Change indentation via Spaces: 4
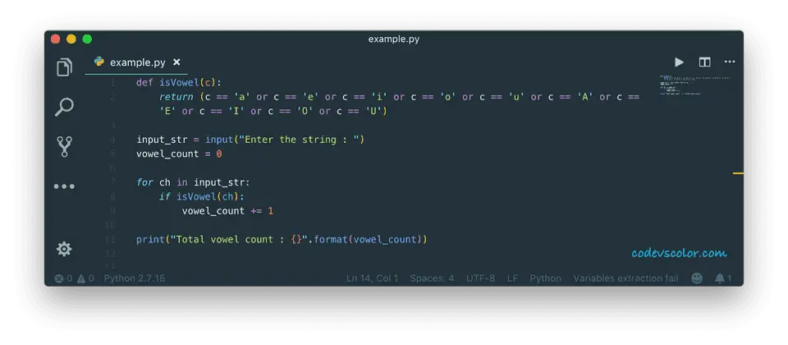Image resolution: width=788 pixels, height=345 pixels. point(432,278)
